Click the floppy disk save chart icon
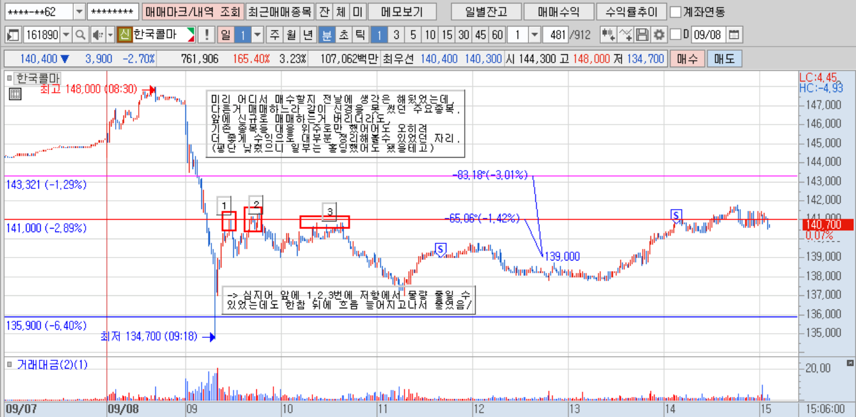 click(x=642, y=35)
